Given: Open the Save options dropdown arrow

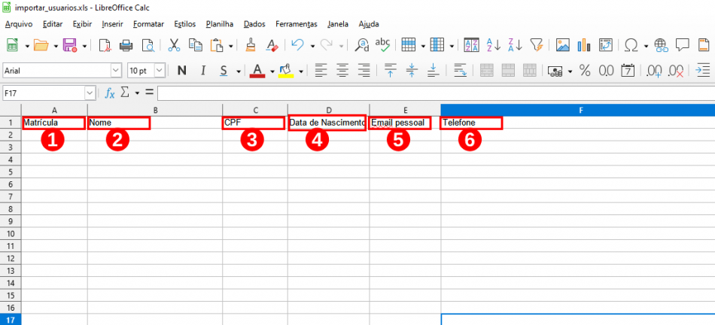Looking at the screenshot, I should tap(84, 46).
